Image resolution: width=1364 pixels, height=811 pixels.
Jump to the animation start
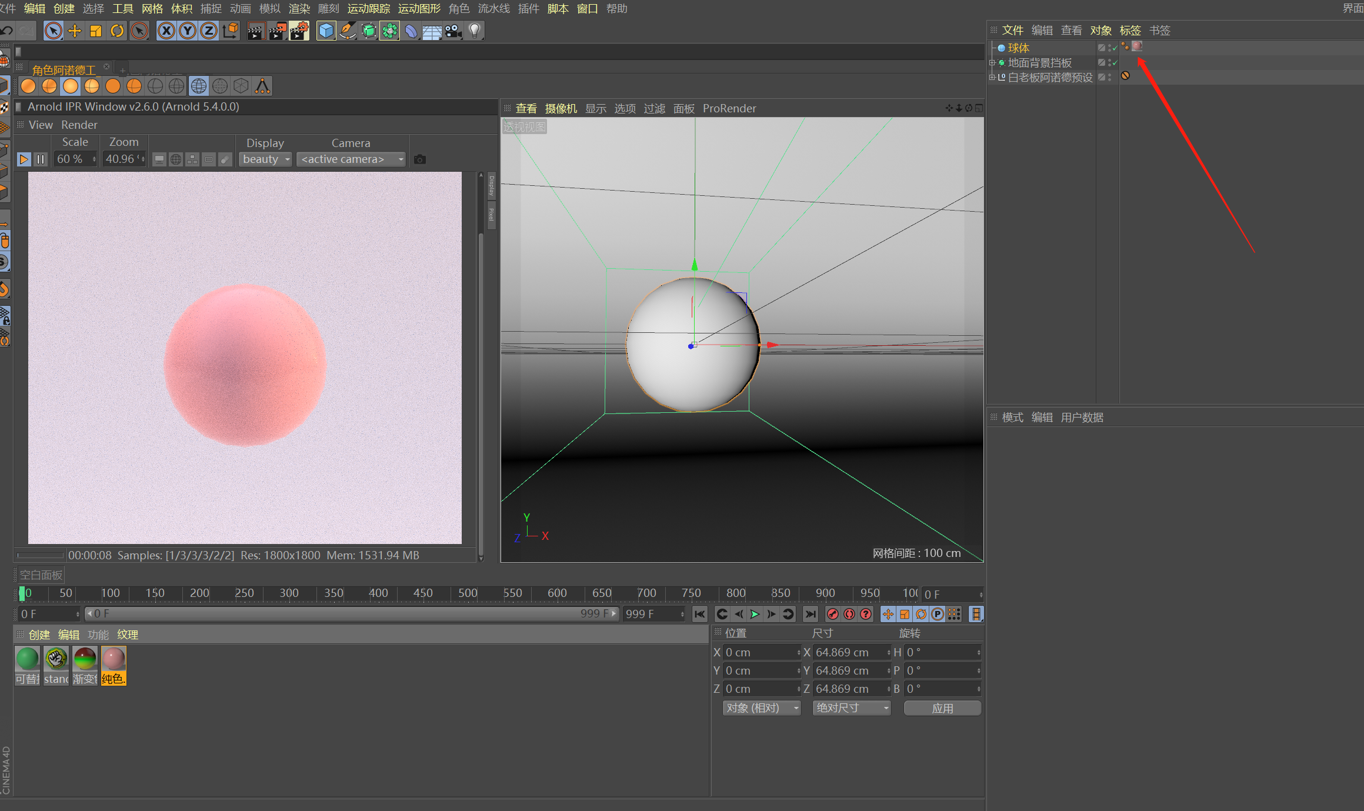point(699,614)
